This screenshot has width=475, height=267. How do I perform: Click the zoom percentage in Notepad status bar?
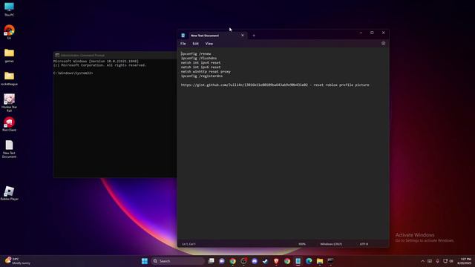pyautogui.click(x=302, y=244)
